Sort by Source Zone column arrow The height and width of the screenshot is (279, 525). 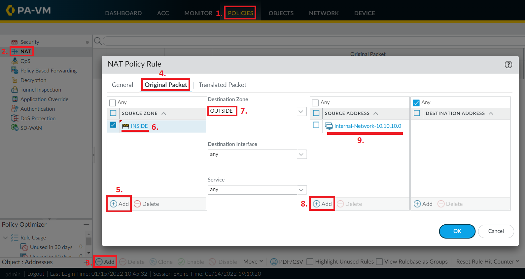(163, 113)
